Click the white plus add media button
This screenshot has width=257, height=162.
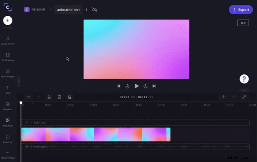click(x=8, y=21)
